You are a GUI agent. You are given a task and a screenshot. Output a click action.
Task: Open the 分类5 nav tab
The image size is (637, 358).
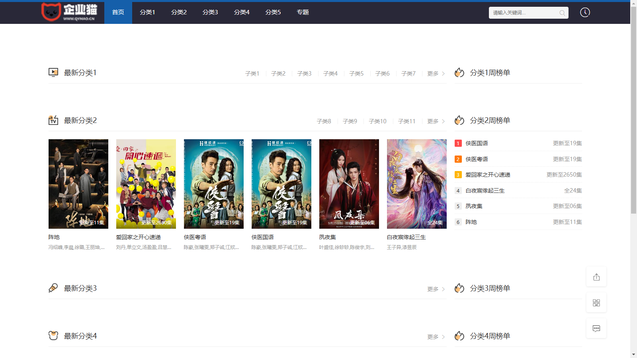pyautogui.click(x=273, y=12)
